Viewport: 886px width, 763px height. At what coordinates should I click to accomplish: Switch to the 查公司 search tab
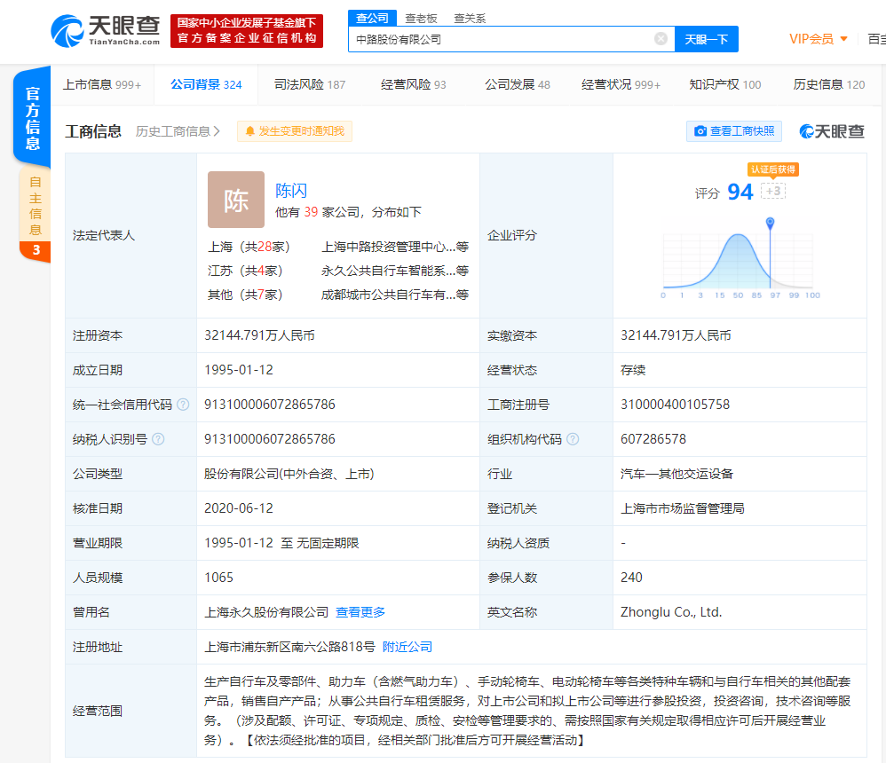[372, 18]
